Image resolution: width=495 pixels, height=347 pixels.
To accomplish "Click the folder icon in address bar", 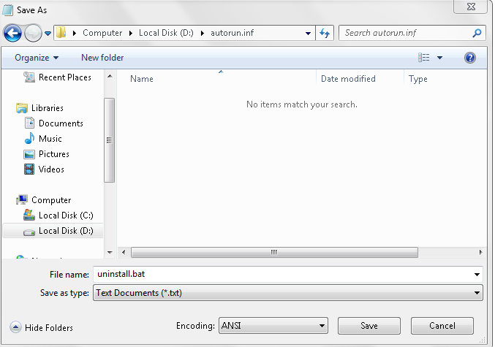I will click(x=61, y=32).
